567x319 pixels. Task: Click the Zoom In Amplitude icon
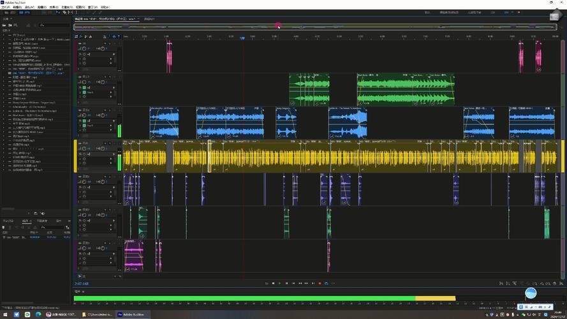coord(501,283)
